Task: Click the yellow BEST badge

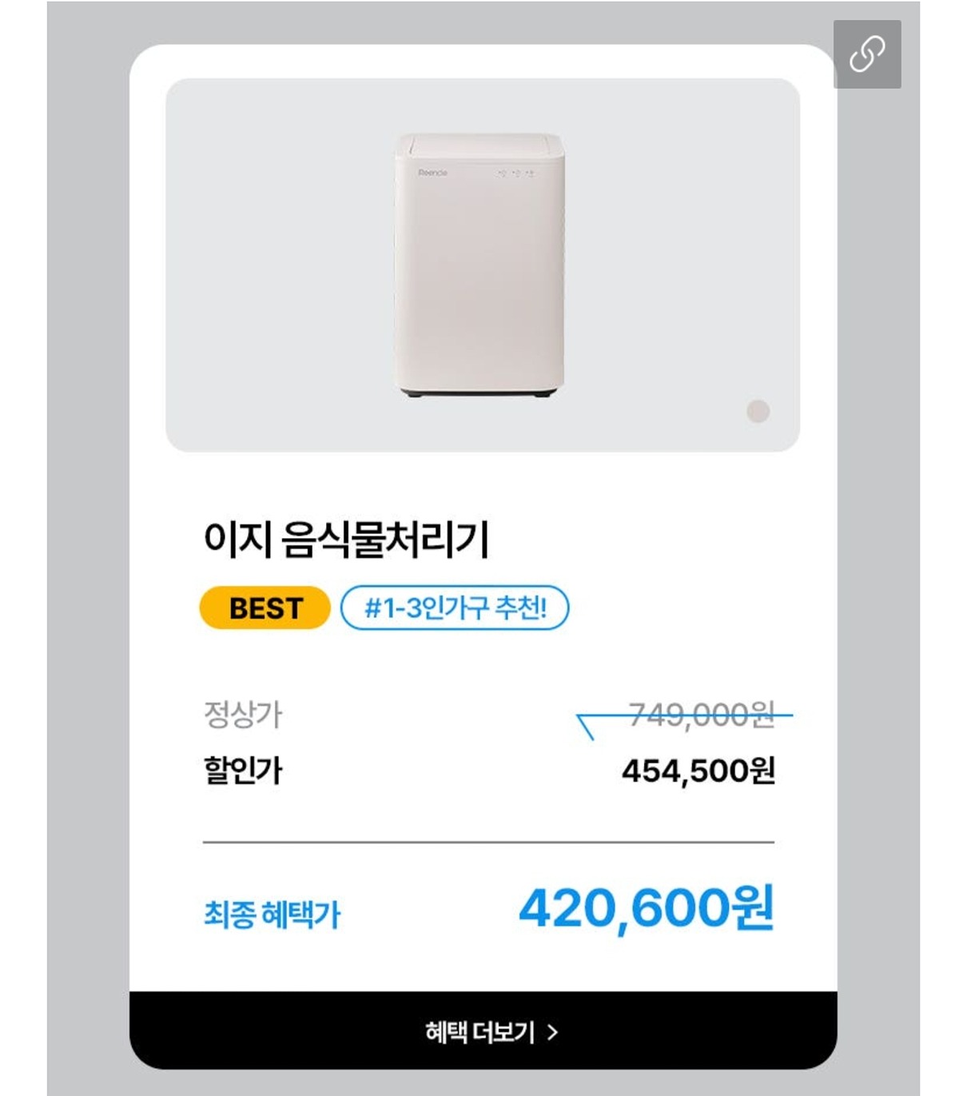Action: point(265,608)
